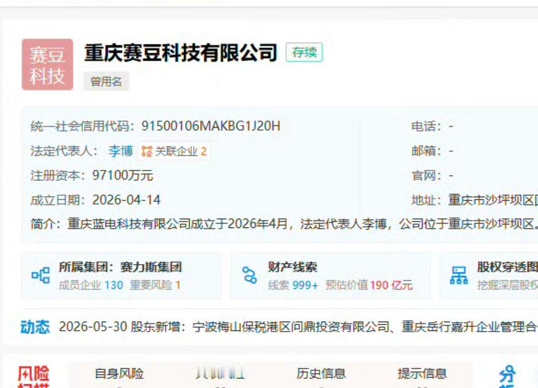
Task: Click the address 重庆市沙坪坝区 text
Action: 493,200
